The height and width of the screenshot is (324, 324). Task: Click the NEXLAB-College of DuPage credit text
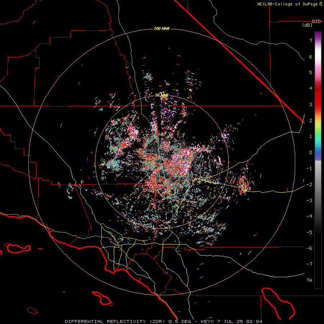pos(289,4)
